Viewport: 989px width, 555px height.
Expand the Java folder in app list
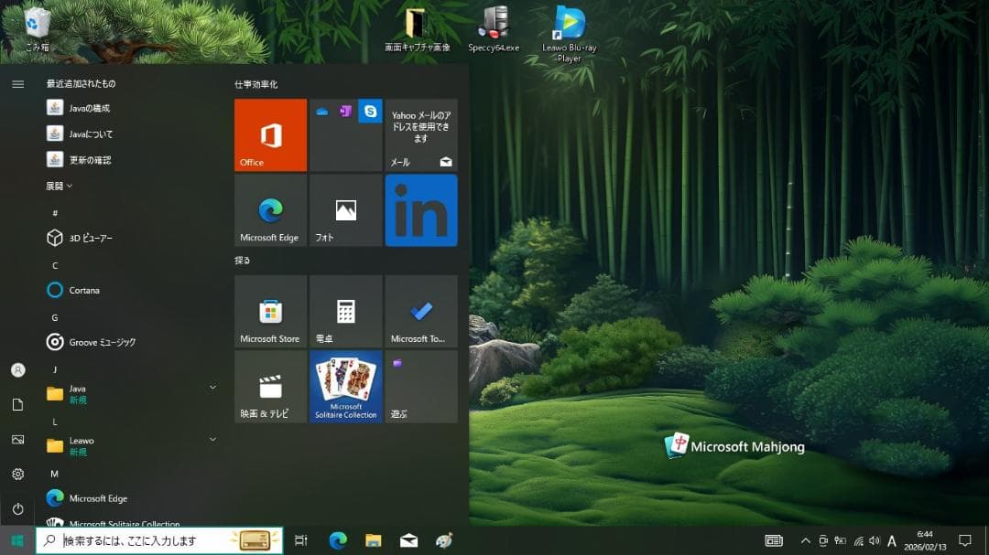coord(131,393)
